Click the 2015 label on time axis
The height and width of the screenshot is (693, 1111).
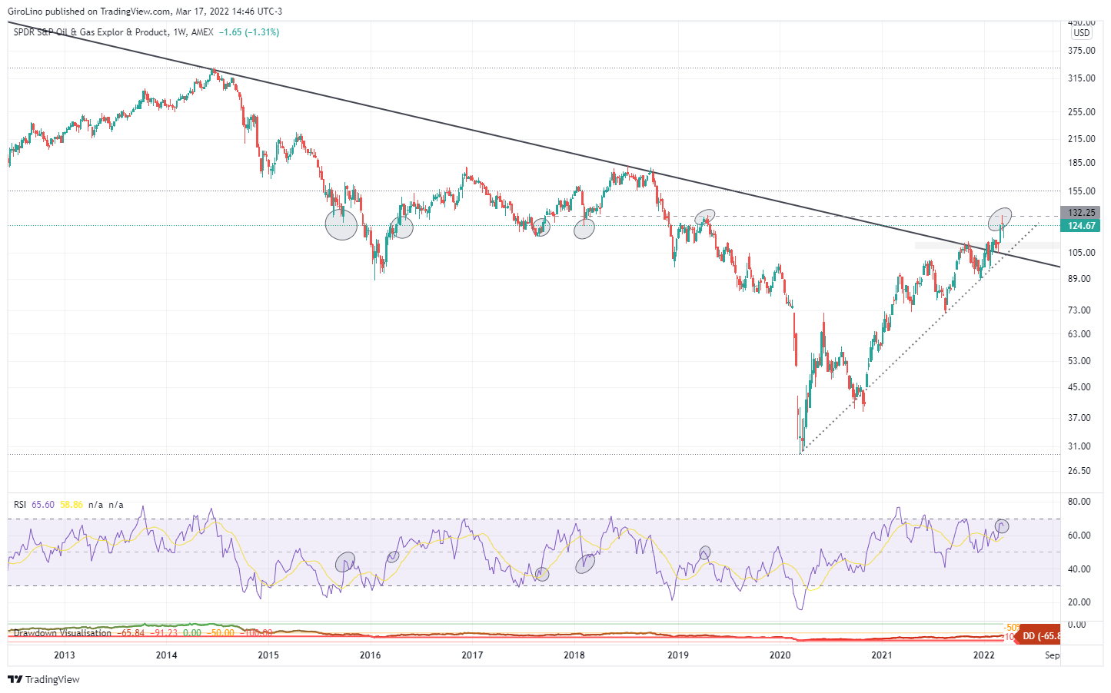pos(268,655)
